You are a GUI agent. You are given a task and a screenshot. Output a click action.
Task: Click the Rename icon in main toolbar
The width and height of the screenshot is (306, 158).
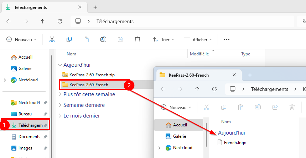point(103,39)
